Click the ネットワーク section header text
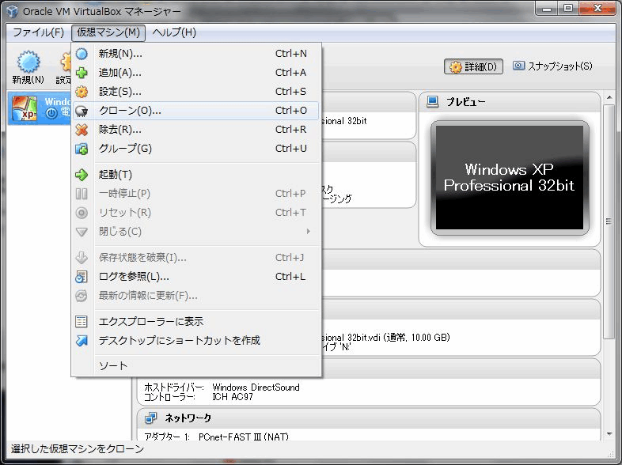 188,418
